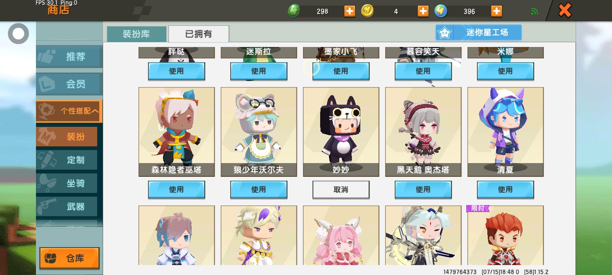Add more gold coin currency
Viewport: 612px width, 275px height.
(423, 11)
